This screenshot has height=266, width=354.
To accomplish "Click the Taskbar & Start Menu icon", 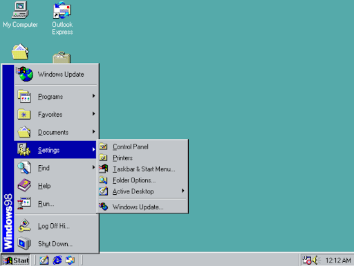I will (x=103, y=169).
